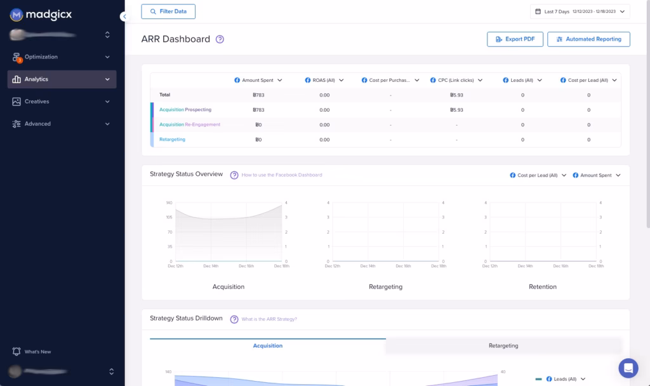
Task: Expand the Optimization sidebar menu
Action: click(x=107, y=57)
